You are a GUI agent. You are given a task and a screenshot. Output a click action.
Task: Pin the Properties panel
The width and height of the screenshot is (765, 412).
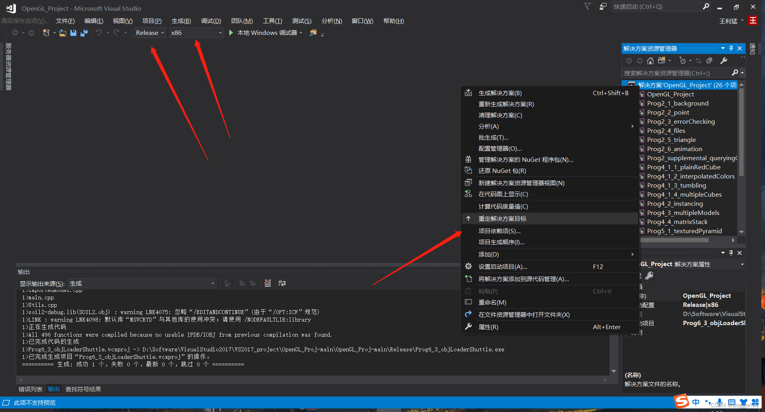pyautogui.click(x=731, y=253)
